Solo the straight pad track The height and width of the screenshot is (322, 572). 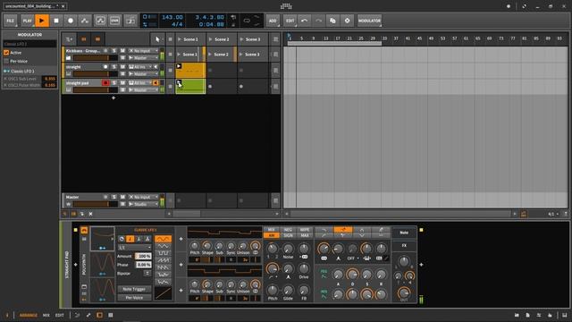click(114, 83)
